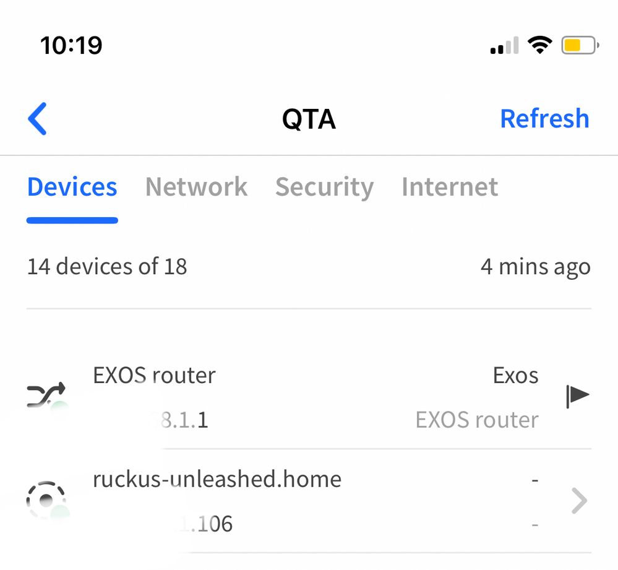Tap the ruckus-unleashed.home device icon
Screen dimensions: 618x570
(46, 500)
